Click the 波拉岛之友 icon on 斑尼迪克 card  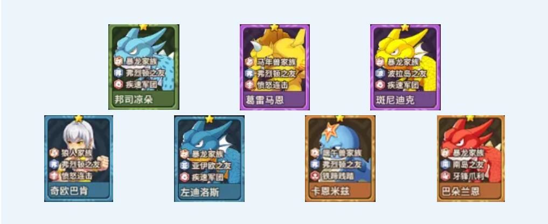coord(380,73)
